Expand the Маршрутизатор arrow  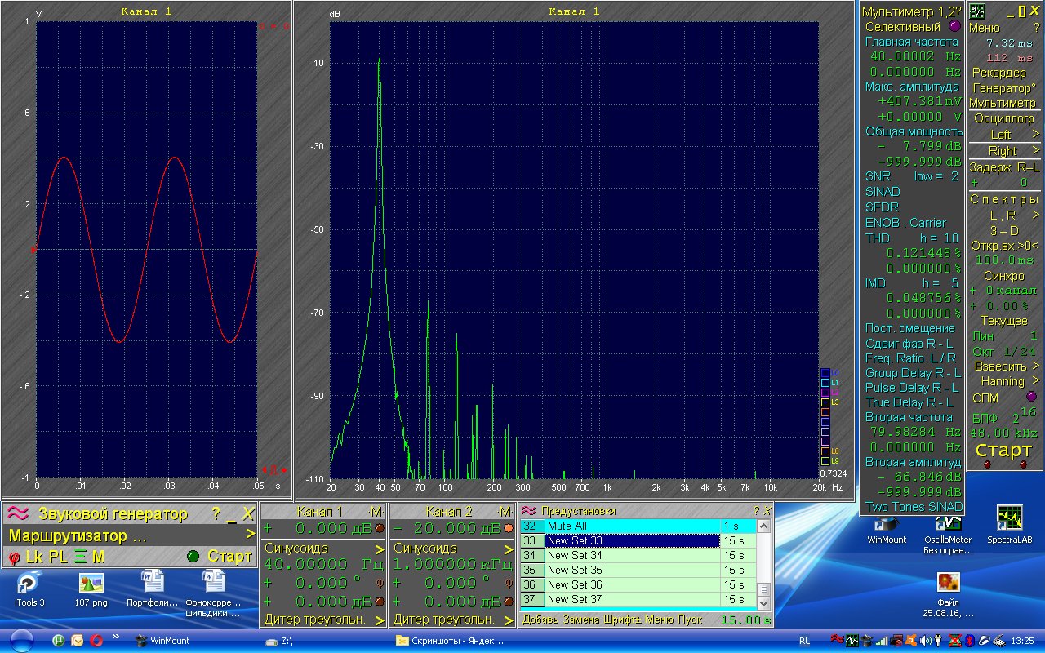coord(251,535)
